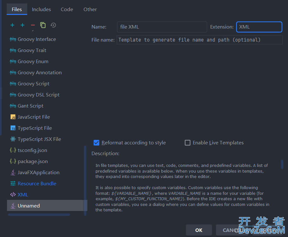Click the tsconfig.json braces icon

click(x=13, y=150)
